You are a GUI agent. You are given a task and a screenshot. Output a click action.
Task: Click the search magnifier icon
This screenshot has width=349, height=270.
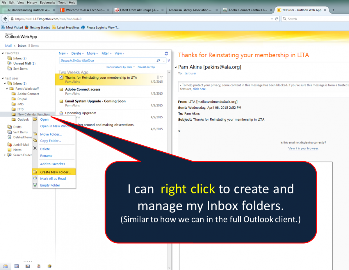(158, 61)
